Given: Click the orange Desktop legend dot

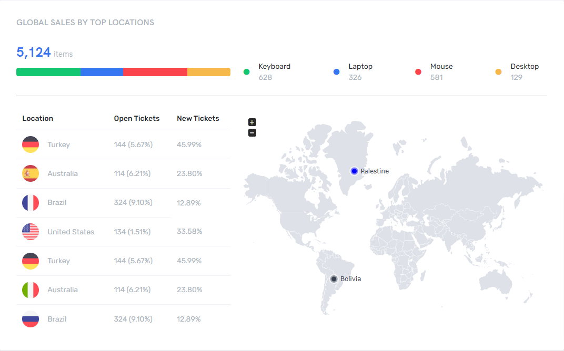Looking at the screenshot, I should click(x=498, y=72).
